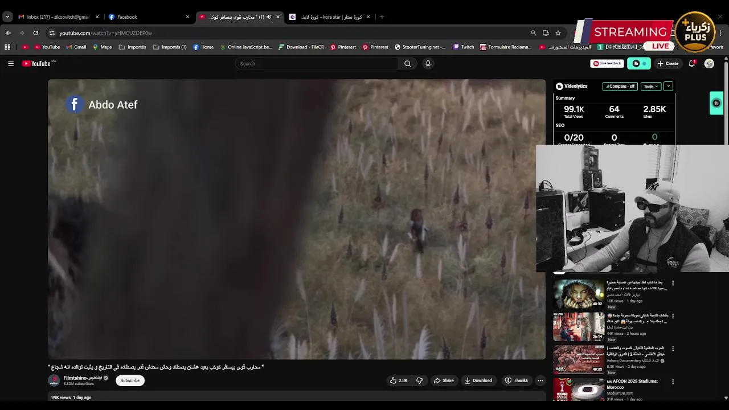The image size is (729, 410).
Task: Close the YouTube video tab
Action: pos(278,17)
